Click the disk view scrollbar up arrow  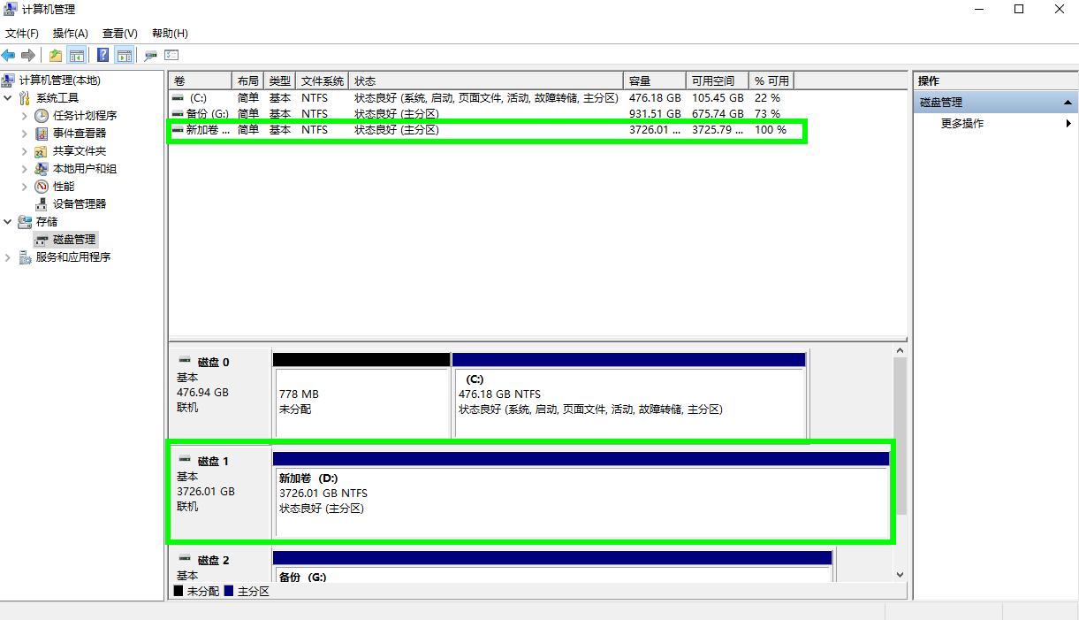[x=900, y=351]
